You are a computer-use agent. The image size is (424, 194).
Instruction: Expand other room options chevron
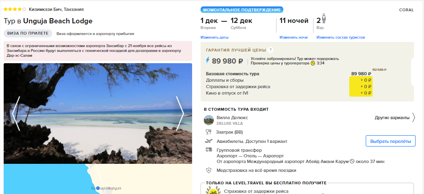click(414, 118)
